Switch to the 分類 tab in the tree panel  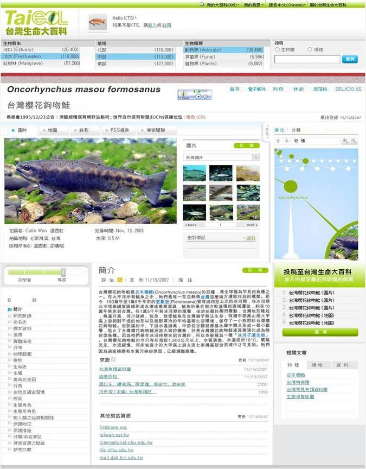(296, 130)
